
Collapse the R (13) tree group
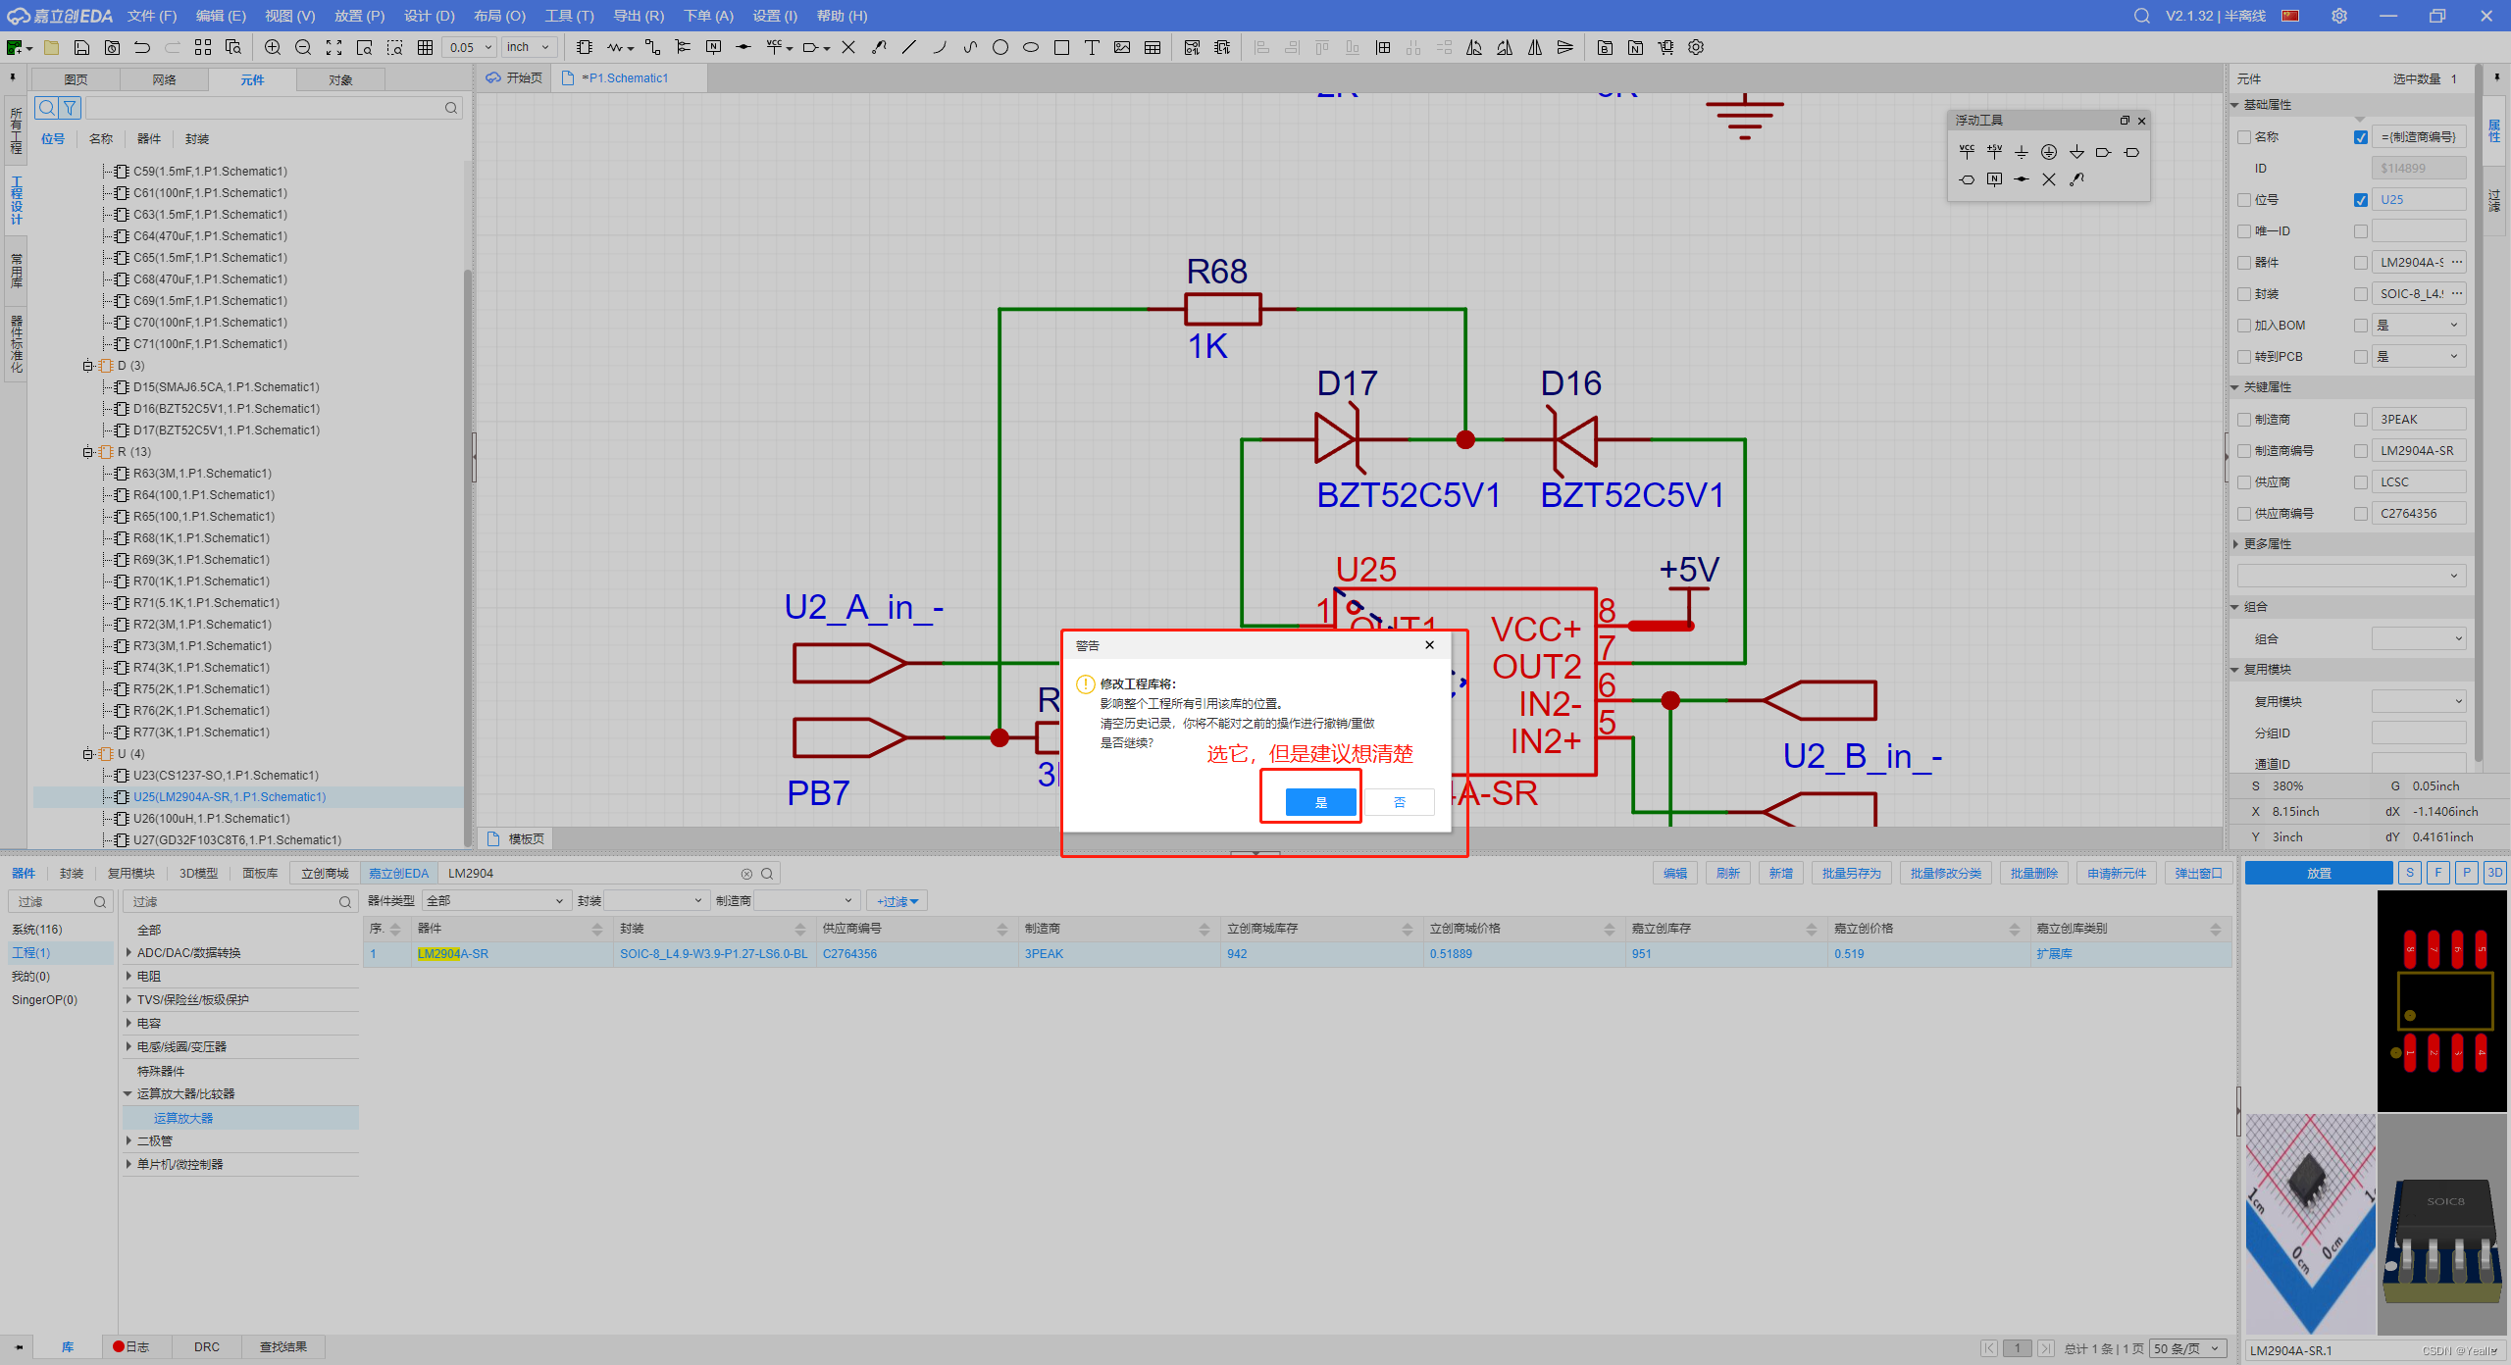[88, 452]
